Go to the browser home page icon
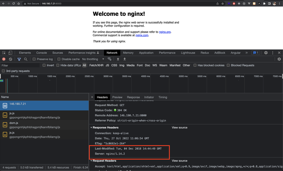This screenshot has width=283, height=171. click(x=19, y=4)
